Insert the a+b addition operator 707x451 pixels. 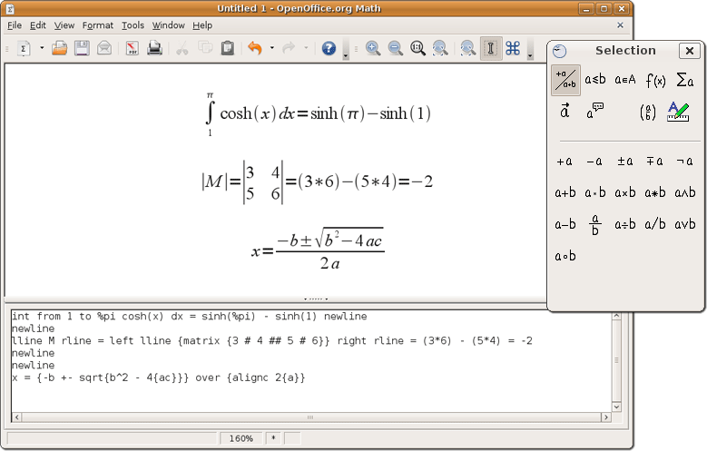coord(565,192)
